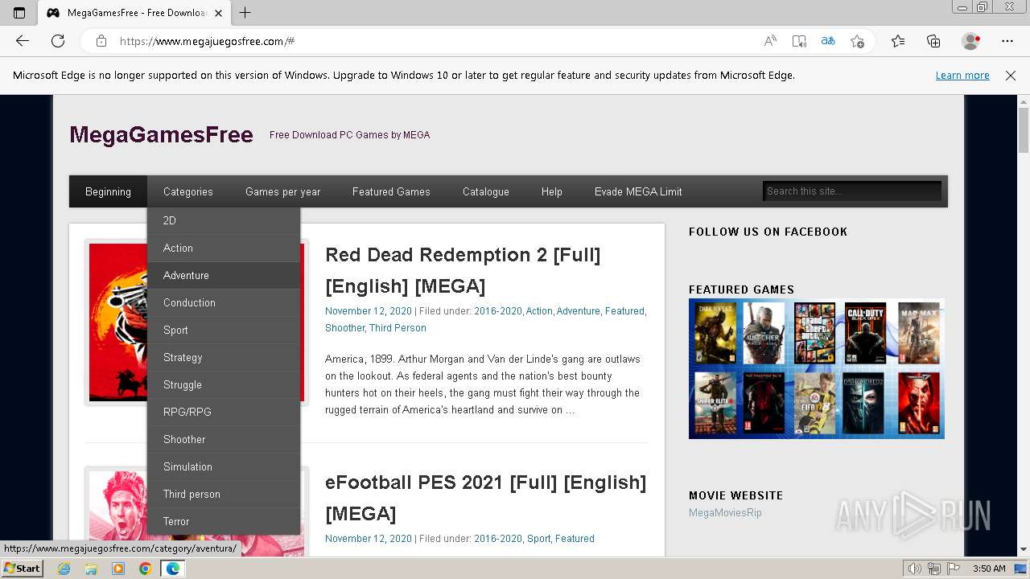
Task: Open Third Person tag under Red Dead
Action: click(398, 328)
